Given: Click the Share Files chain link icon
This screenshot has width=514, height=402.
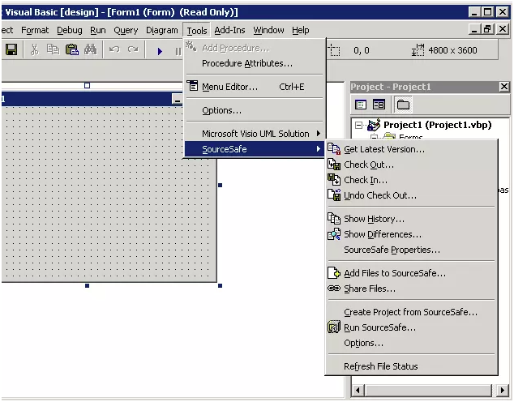Looking at the screenshot, I should (334, 289).
